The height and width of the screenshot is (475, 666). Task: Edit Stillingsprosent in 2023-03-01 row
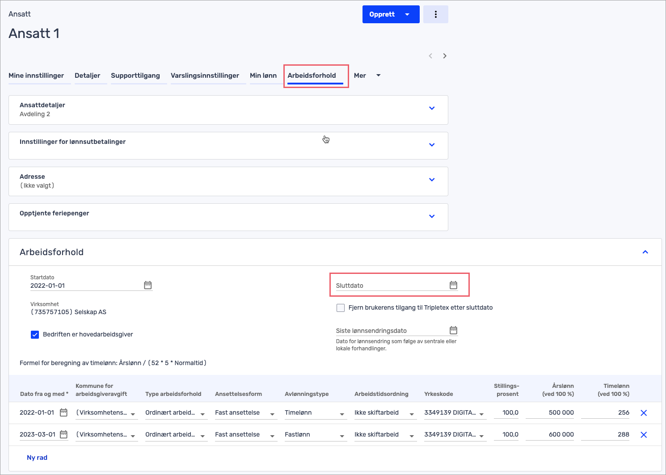coord(506,435)
